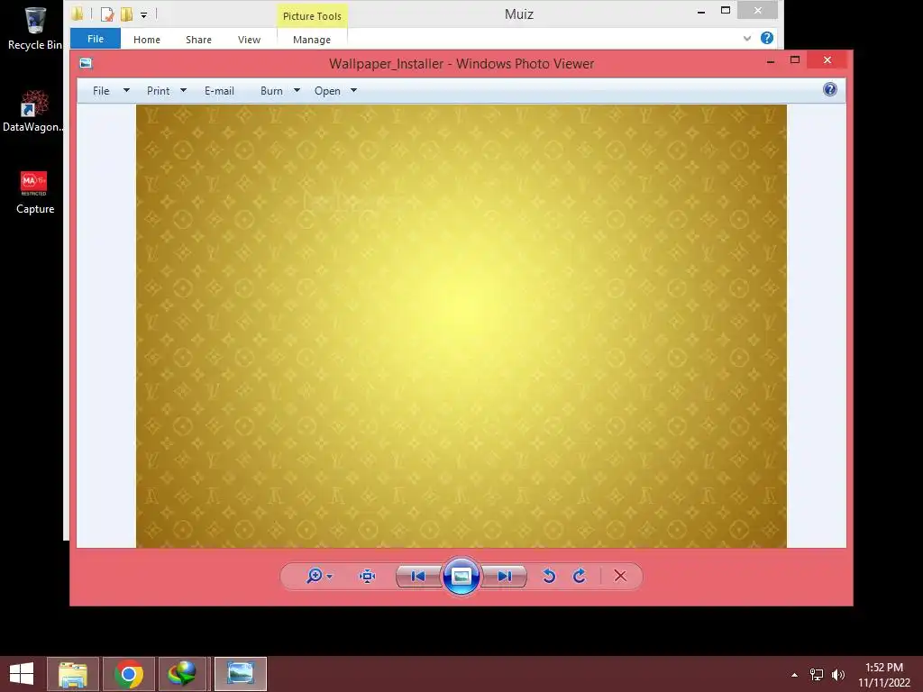Switch to Share tab in Muiz window
Image resolution: width=923 pixels, height=692 pixels.
pos(198,40)
